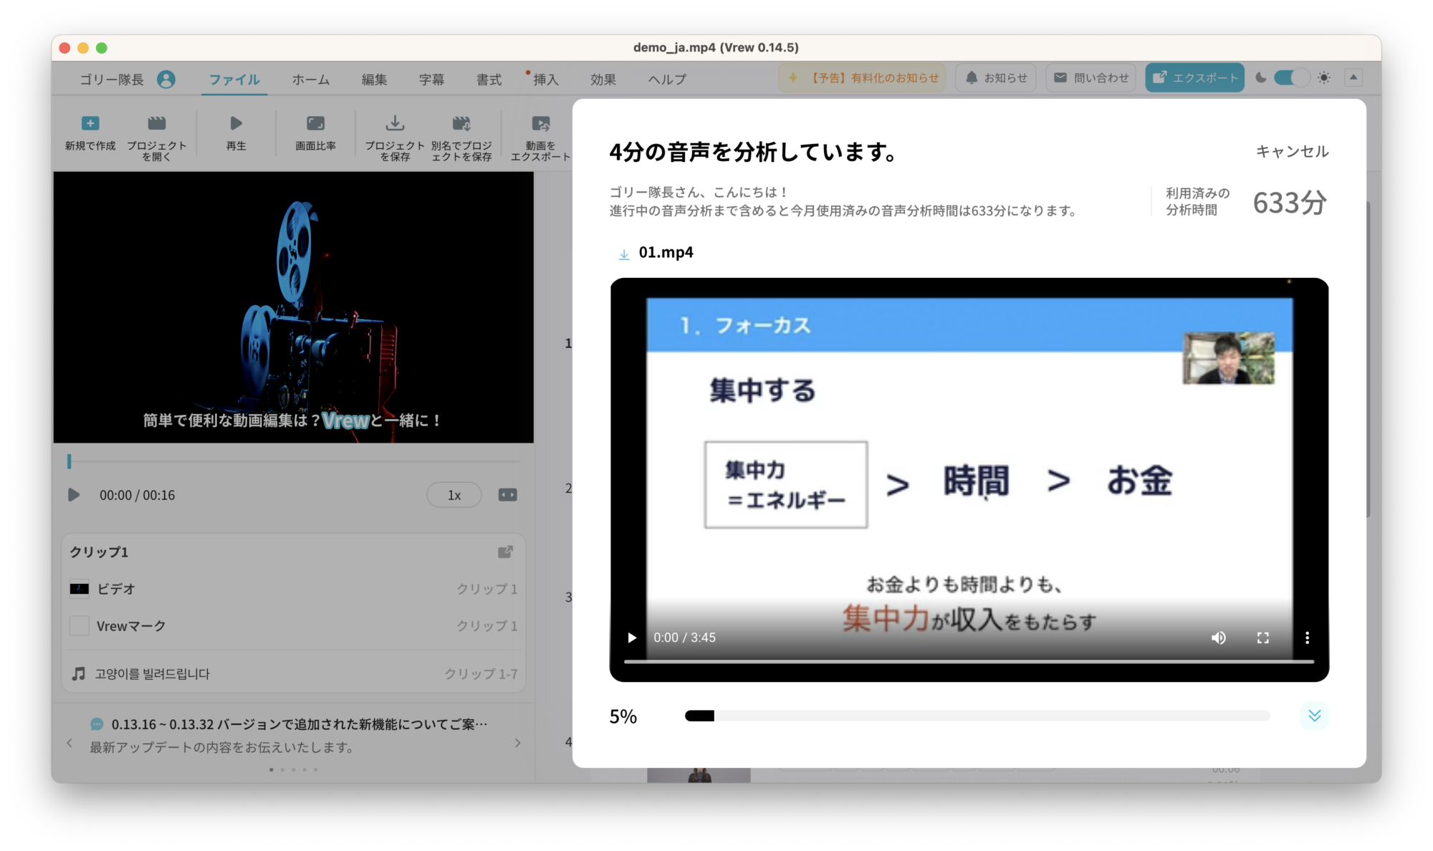Click the preview width toggle icon

[x=507, y=495]
